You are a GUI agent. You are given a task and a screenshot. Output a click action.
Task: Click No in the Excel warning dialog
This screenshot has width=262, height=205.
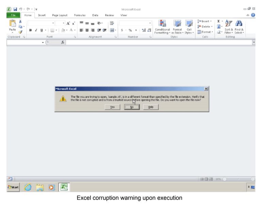[x=132, y=107]
